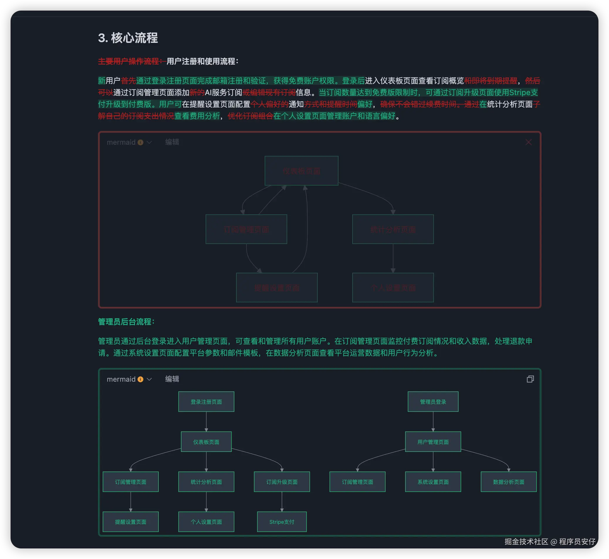609x559 pixels.
Task: Click the copy icon in the lower mermaid block
Action: point(530,379)
